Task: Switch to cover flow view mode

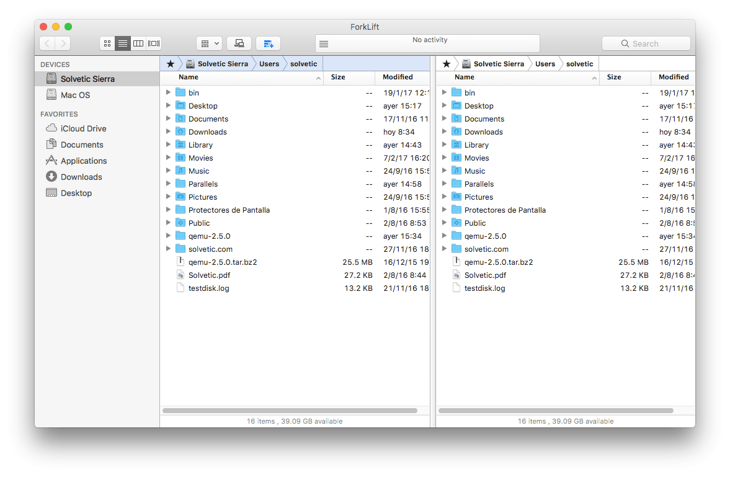Action: click(154, 43)
